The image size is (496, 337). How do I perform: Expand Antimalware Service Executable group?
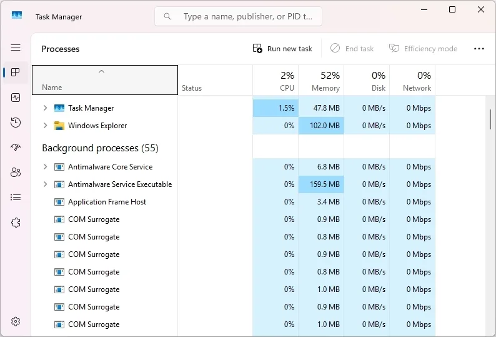click(x=45, y=184)
